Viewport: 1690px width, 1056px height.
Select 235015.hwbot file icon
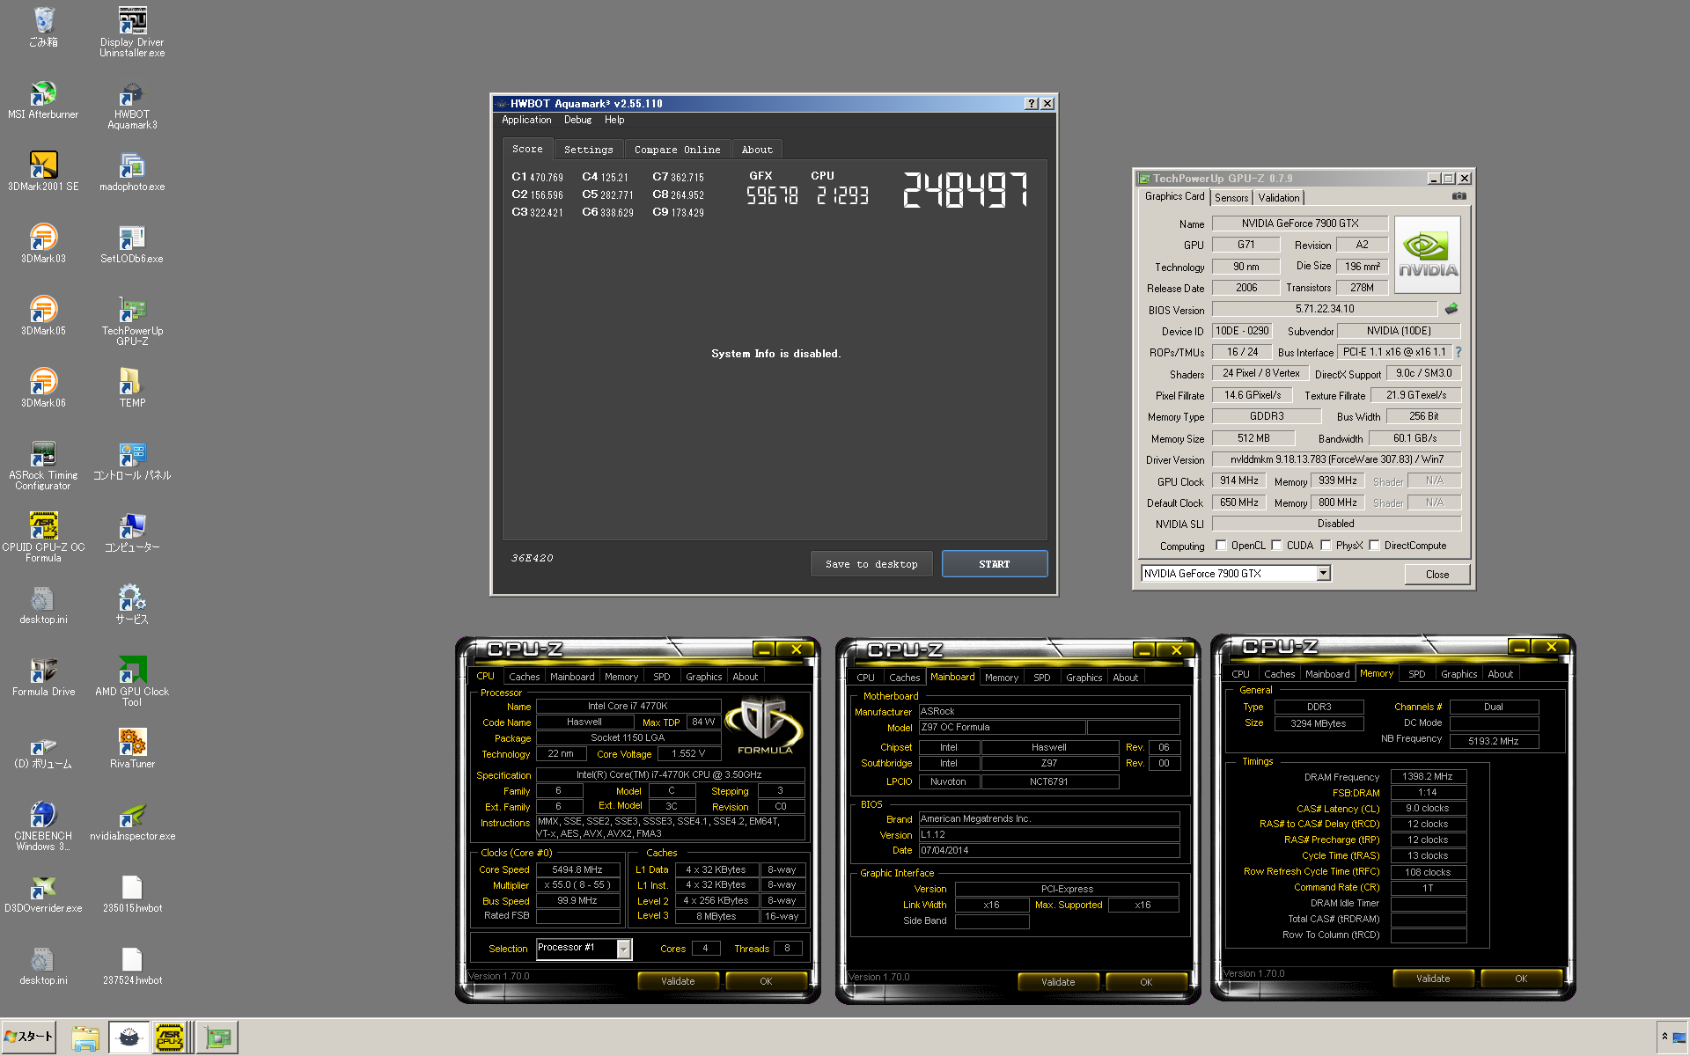132,893
